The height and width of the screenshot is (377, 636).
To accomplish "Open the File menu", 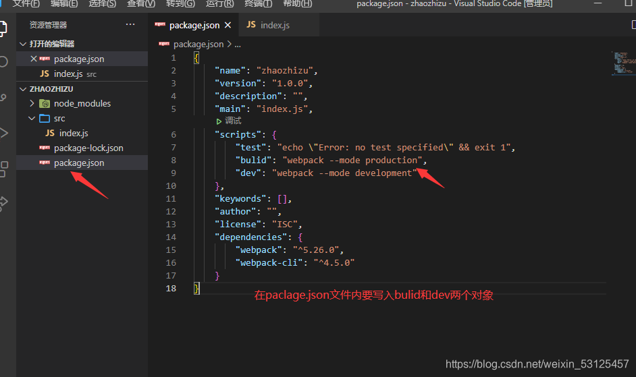I will pyautogui.click(x=26, y=4).
